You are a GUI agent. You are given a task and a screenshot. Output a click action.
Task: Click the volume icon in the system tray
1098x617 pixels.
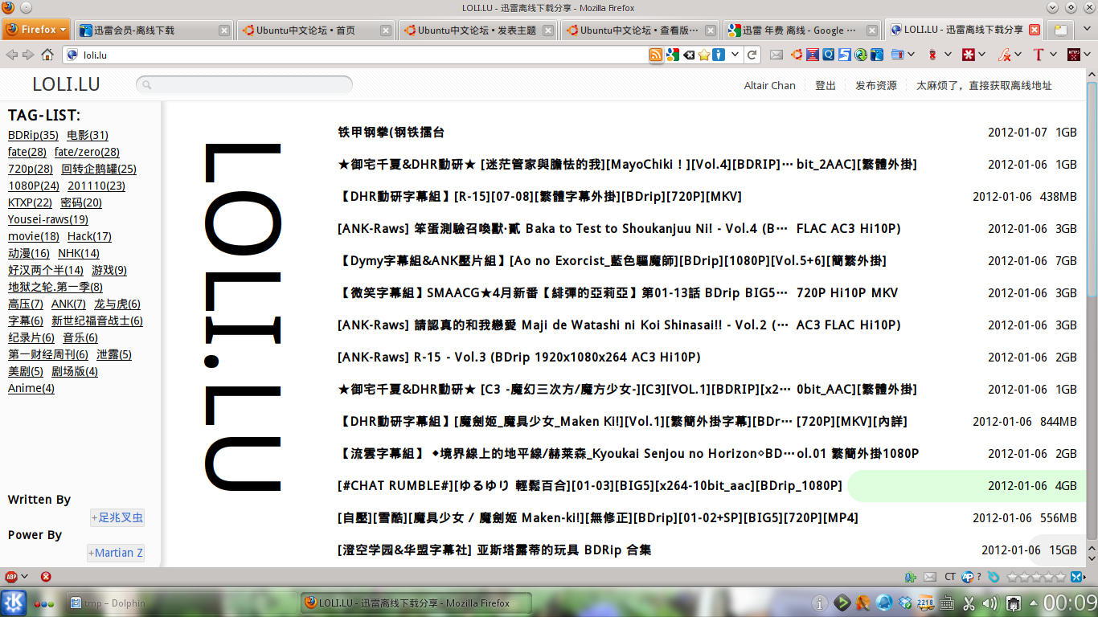(990, 603)
